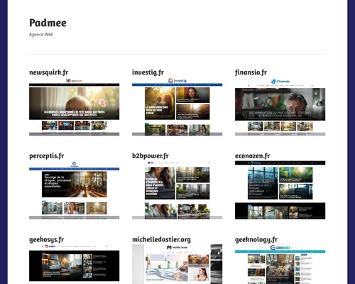Click the michelledastier.org site preview thumbnail

pyautogui.click(x=177, y=264)
